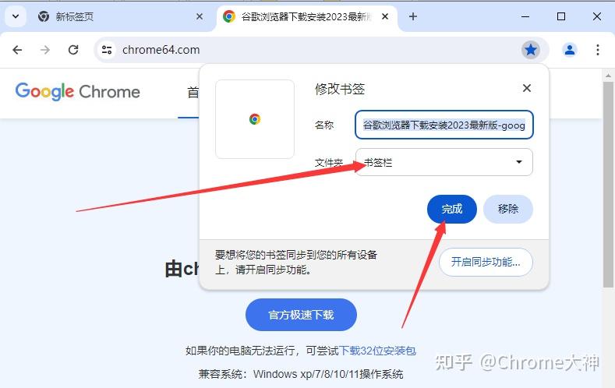
Task: Reload the page with refresh icon
Action: pyautogui.click(x=73, y=50)
